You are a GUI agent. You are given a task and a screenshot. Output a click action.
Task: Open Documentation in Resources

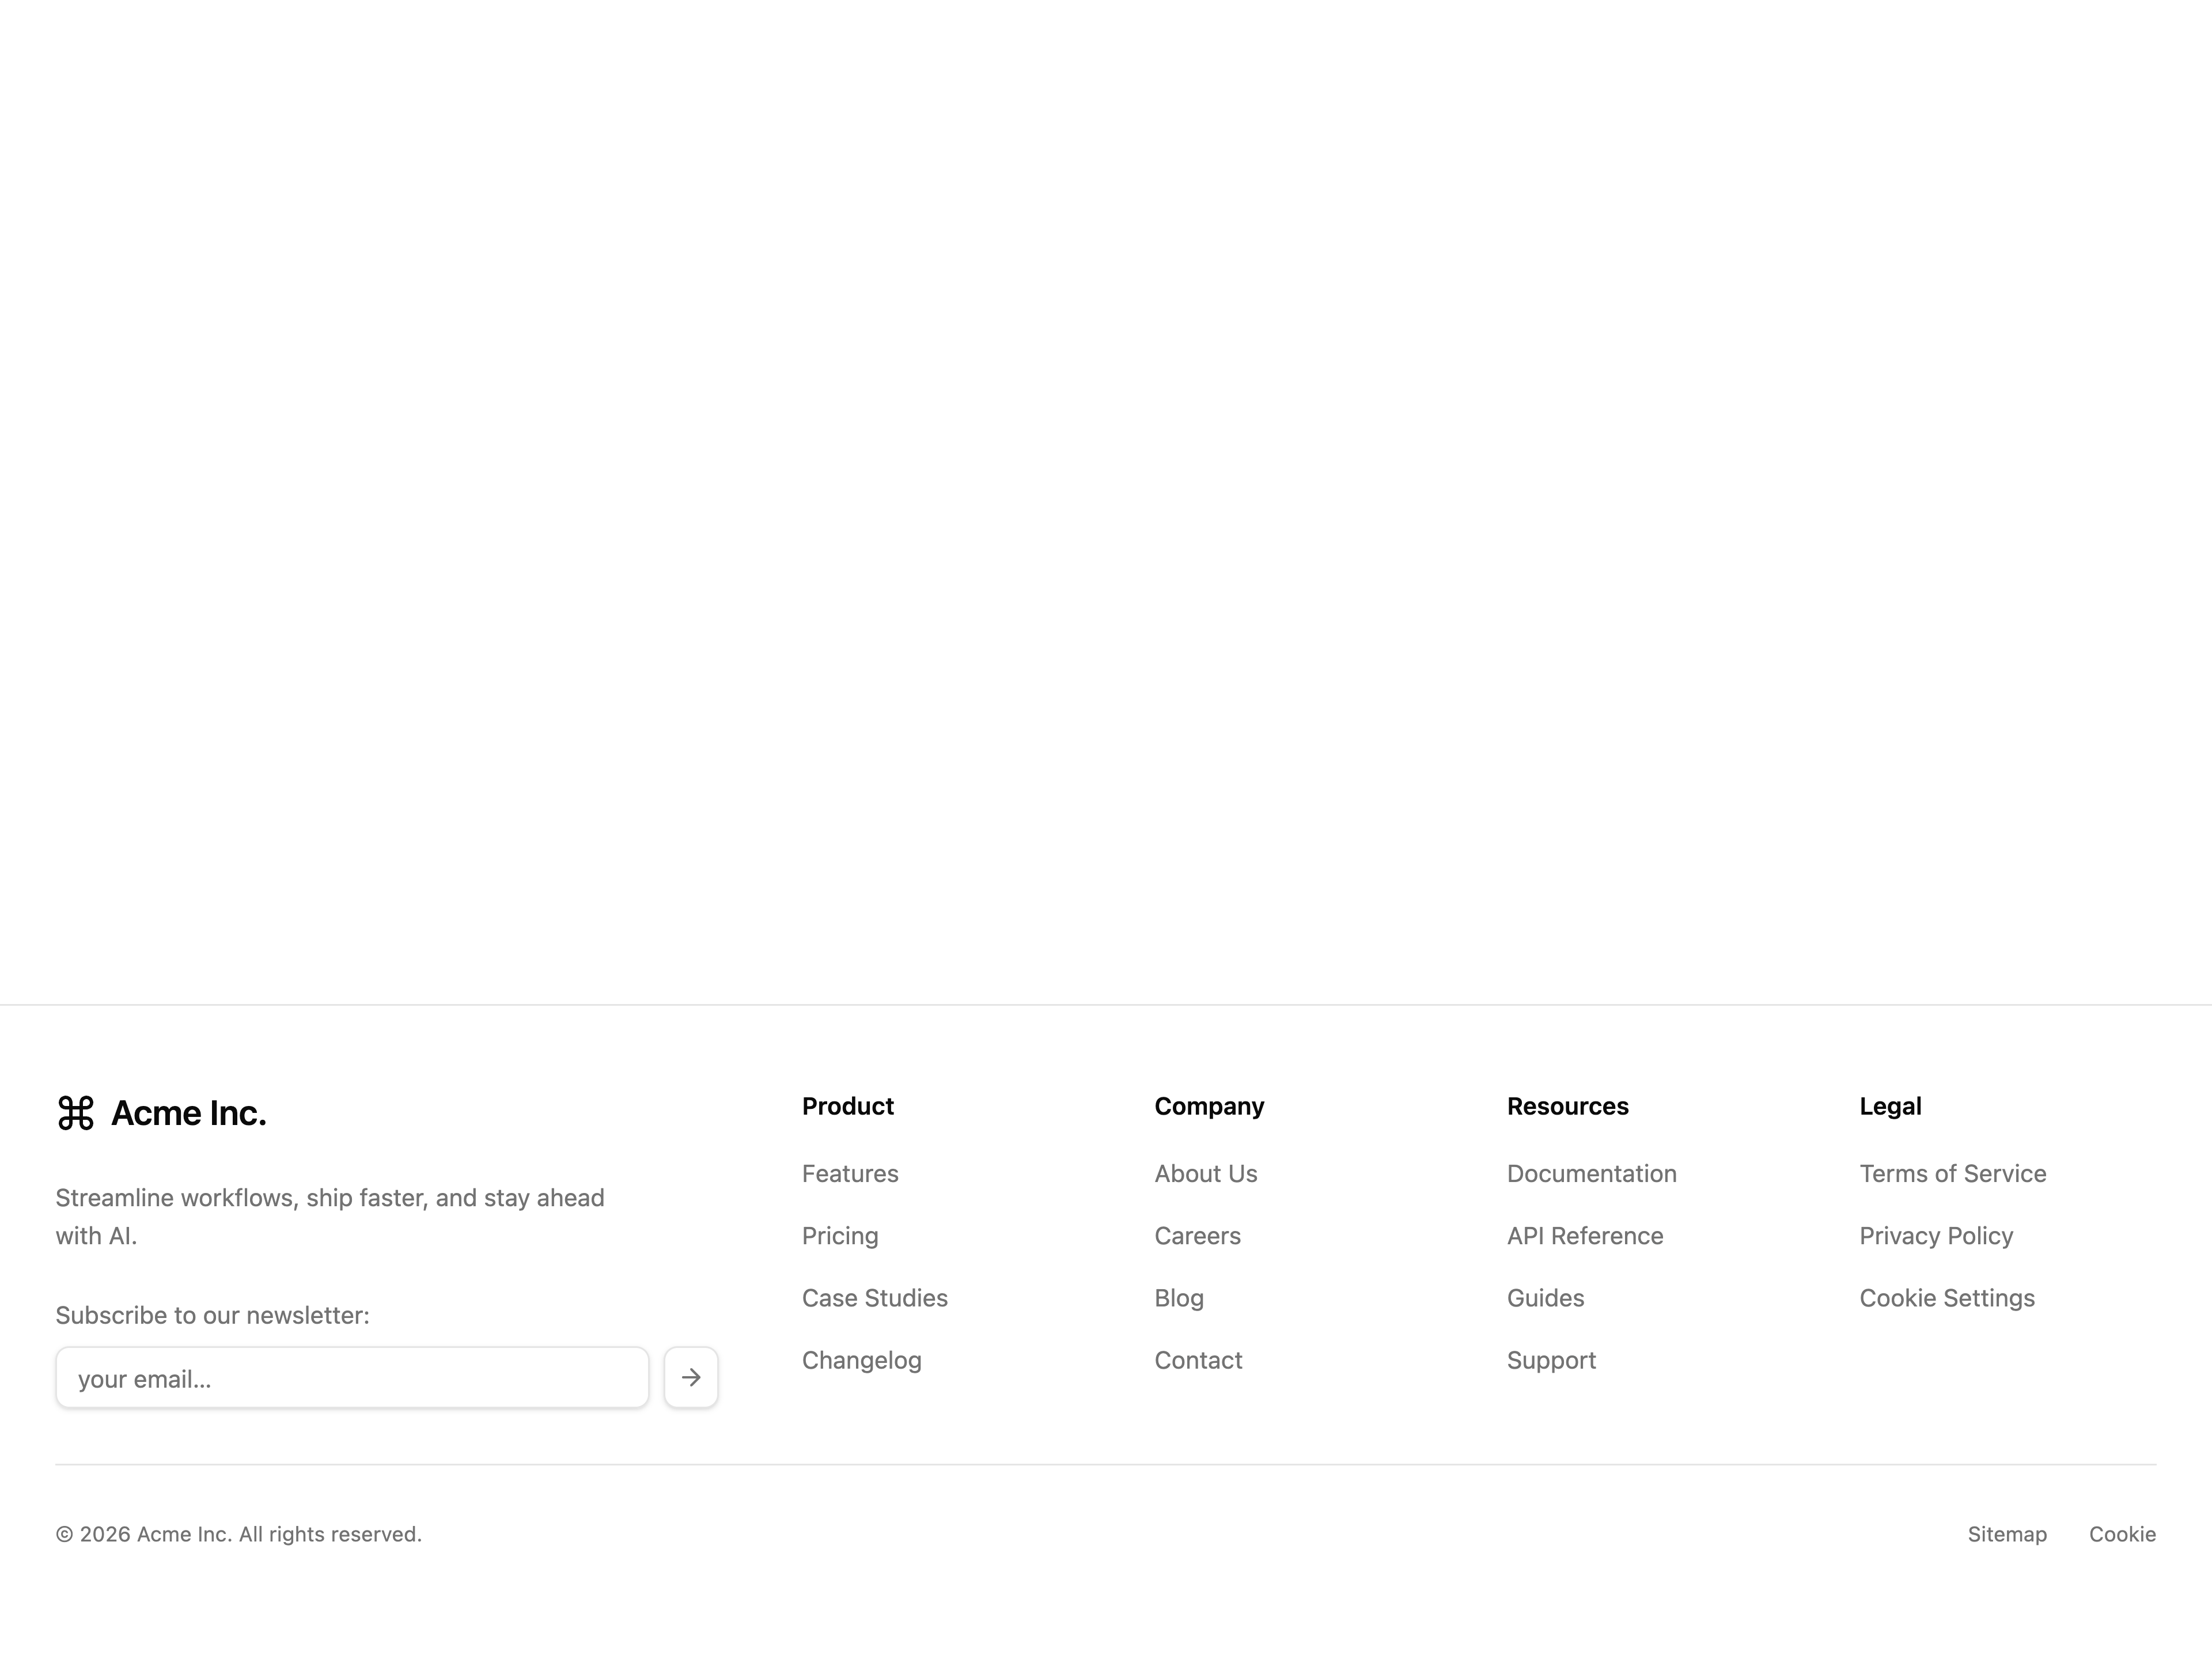(x=1592, y=1174)
